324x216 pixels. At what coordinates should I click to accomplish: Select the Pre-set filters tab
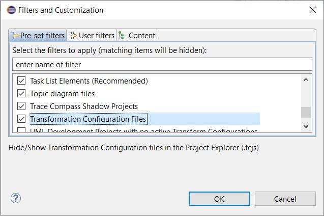coord(38,35)
